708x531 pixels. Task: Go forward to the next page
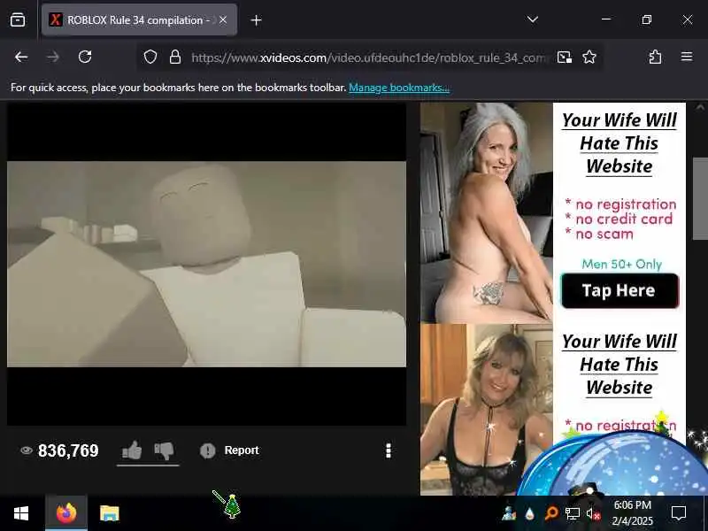[x=53, y=57]
